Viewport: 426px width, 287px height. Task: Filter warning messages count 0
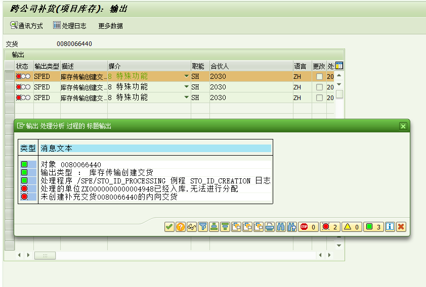352,227
